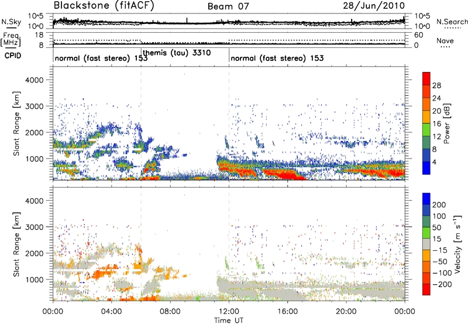The width and height of the screenshot is (468, 324).
Task: Pick the Power colorbar segment between 24 and 28
Action: tap(426, 91)
